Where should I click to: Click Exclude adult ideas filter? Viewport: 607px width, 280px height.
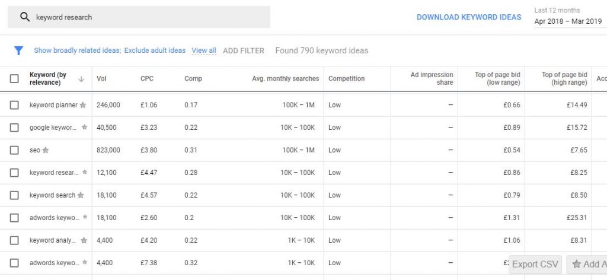click(x=155, y=50)
